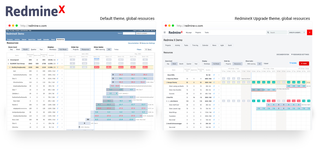This screenshot has height=152, width=318.
Task: Collapse the George Clooney resource row
Action: point(167,82)
